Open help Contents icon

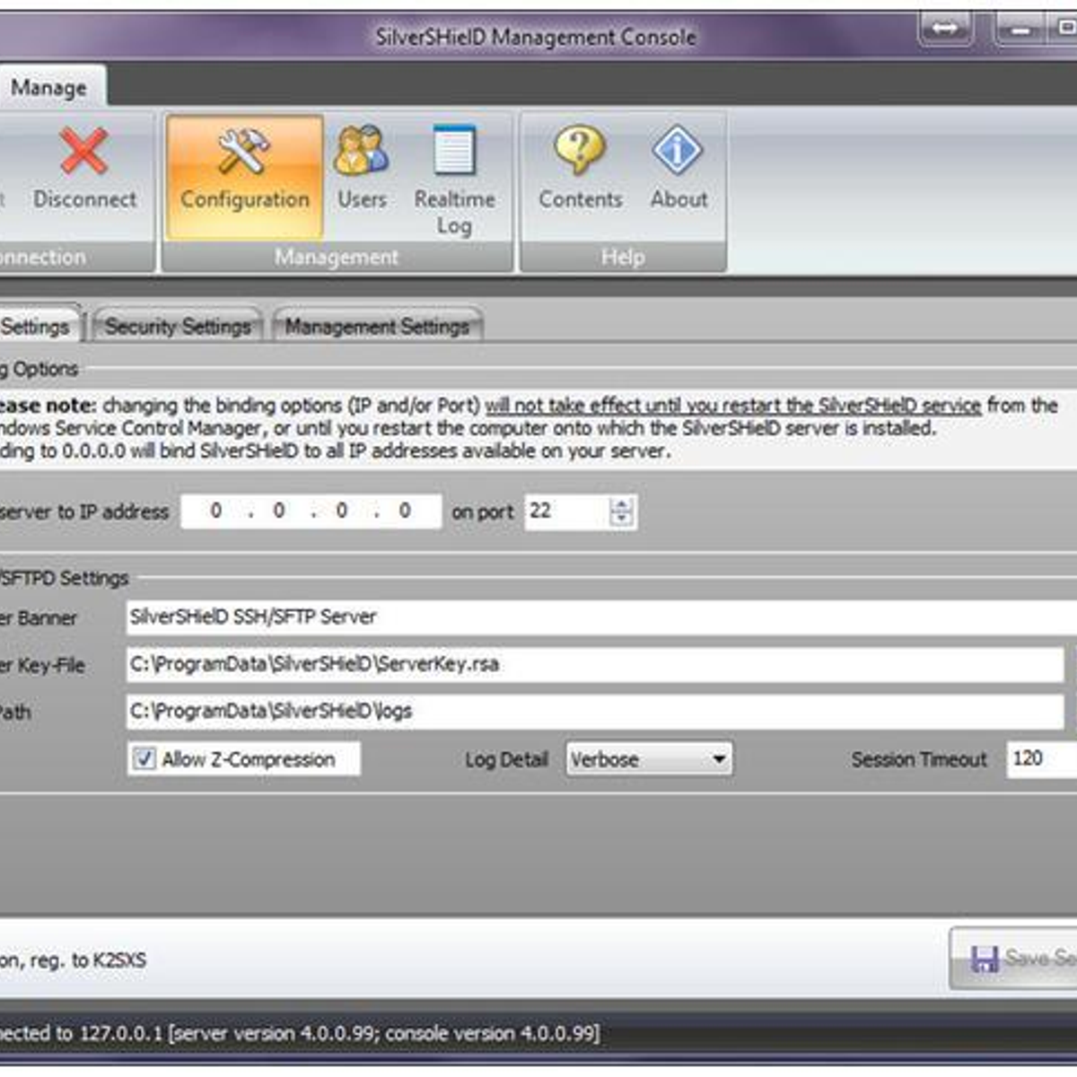[580, 149]
